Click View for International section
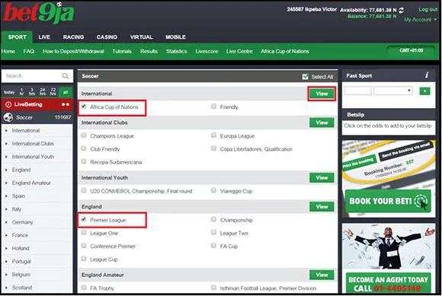The height and width of the screenshot is (296, 442). pos(322,94)
